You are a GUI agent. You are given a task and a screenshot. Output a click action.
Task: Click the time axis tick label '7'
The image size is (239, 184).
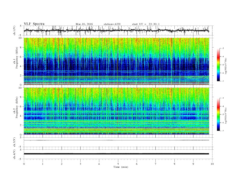pos(156,164)
